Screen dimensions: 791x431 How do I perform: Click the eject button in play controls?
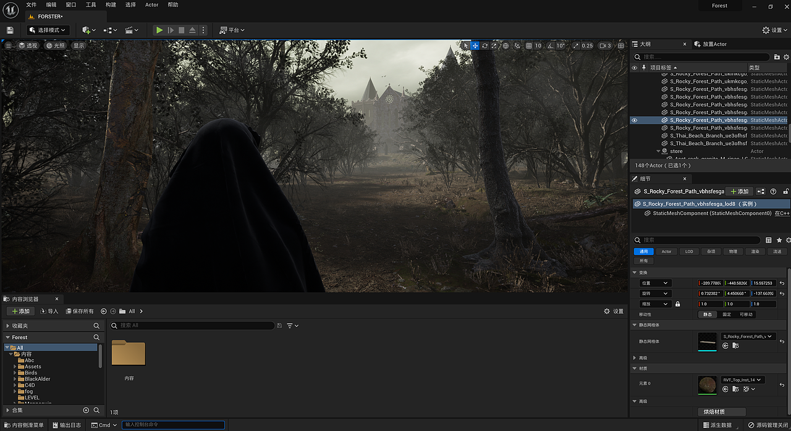(192, 30)
